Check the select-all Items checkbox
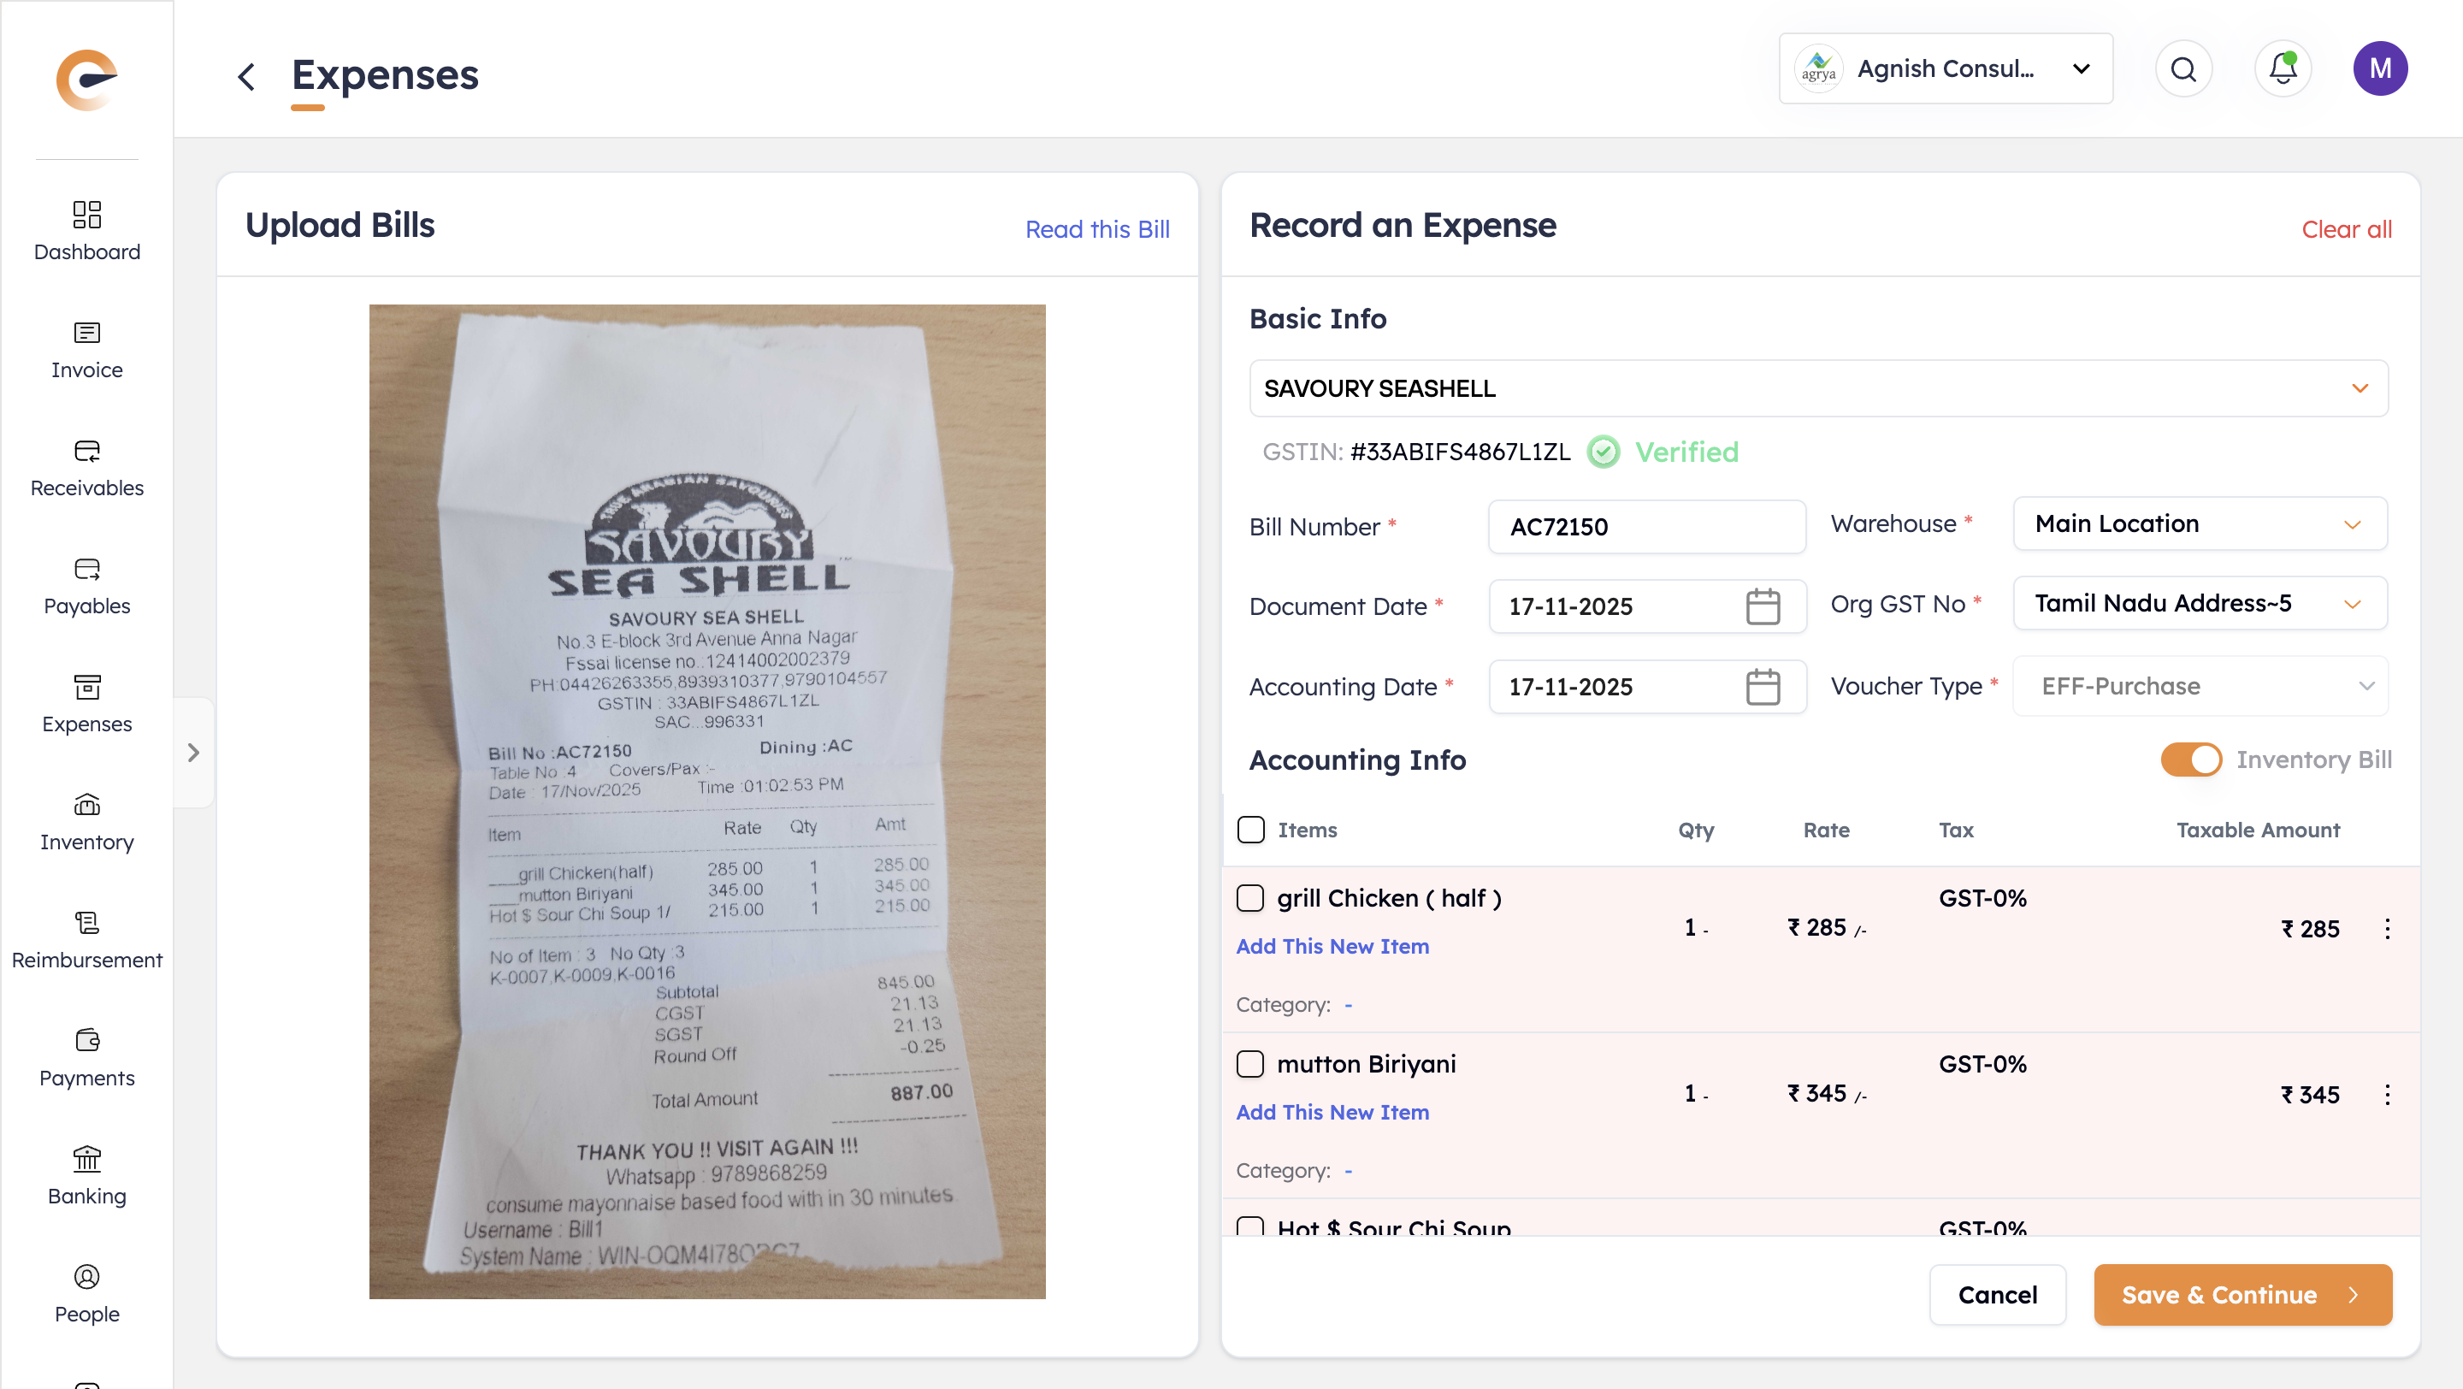2463x1389 pixels. pos(1250,830)
